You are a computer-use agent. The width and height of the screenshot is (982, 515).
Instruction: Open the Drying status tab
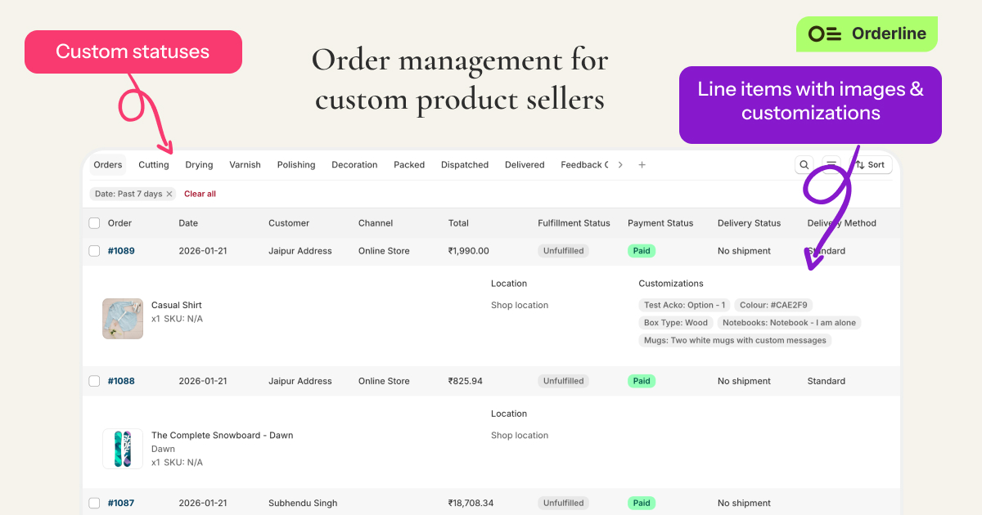click(x=199, y=164)
